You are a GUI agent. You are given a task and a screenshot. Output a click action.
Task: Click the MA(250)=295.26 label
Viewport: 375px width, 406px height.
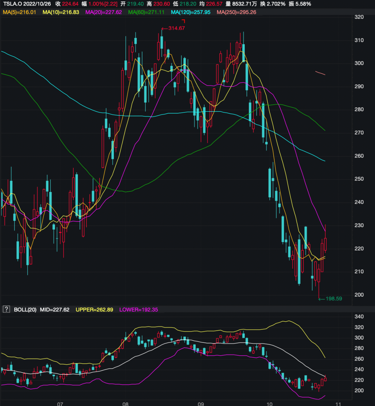click(236, 12)
